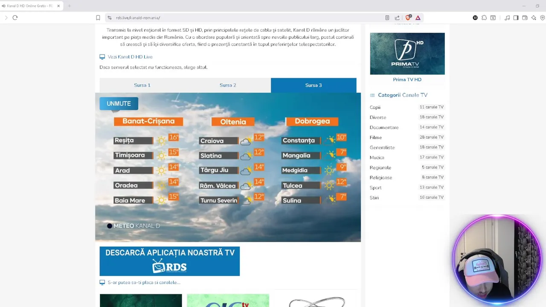
Task: Open the extensions puzzle icon
Action: point(484,18)
